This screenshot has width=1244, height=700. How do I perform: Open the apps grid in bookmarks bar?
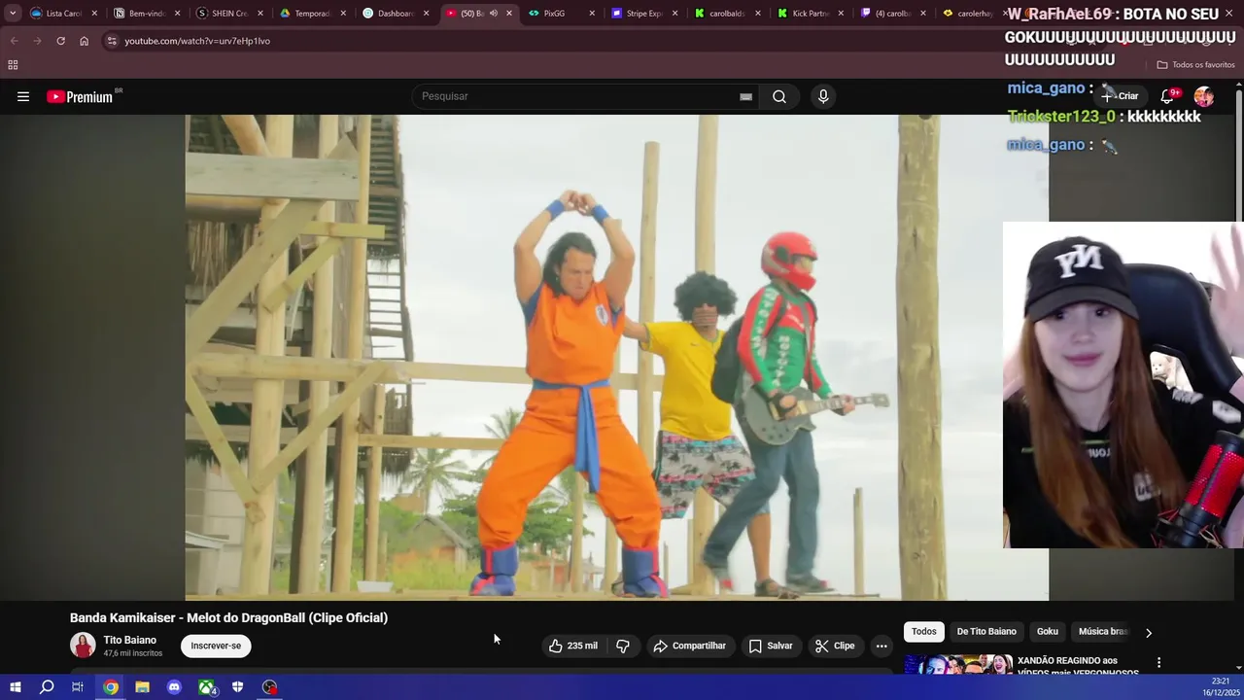click(x=13, y=65)
